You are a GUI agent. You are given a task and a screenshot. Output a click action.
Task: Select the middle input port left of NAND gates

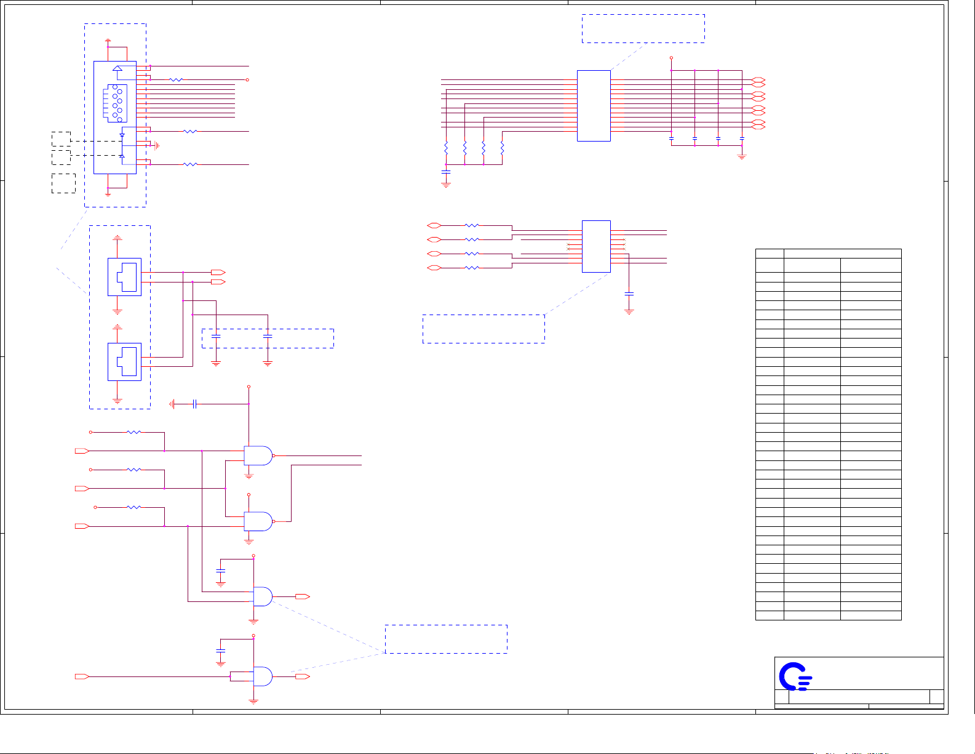tap(82, 488)
